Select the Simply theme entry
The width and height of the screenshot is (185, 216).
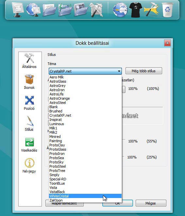tap(85, 175)
